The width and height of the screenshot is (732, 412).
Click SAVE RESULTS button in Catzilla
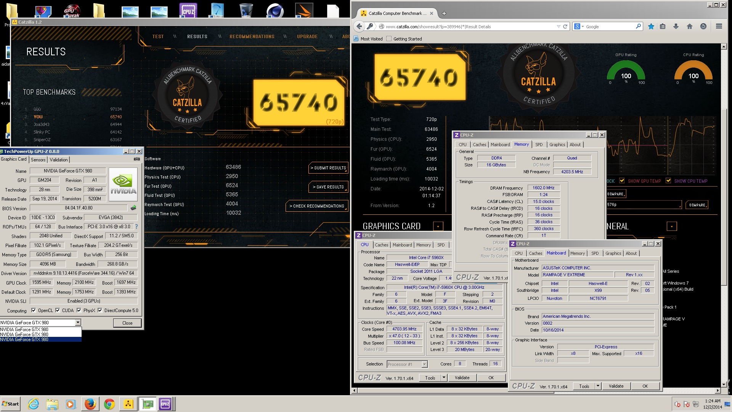[328, 187]
